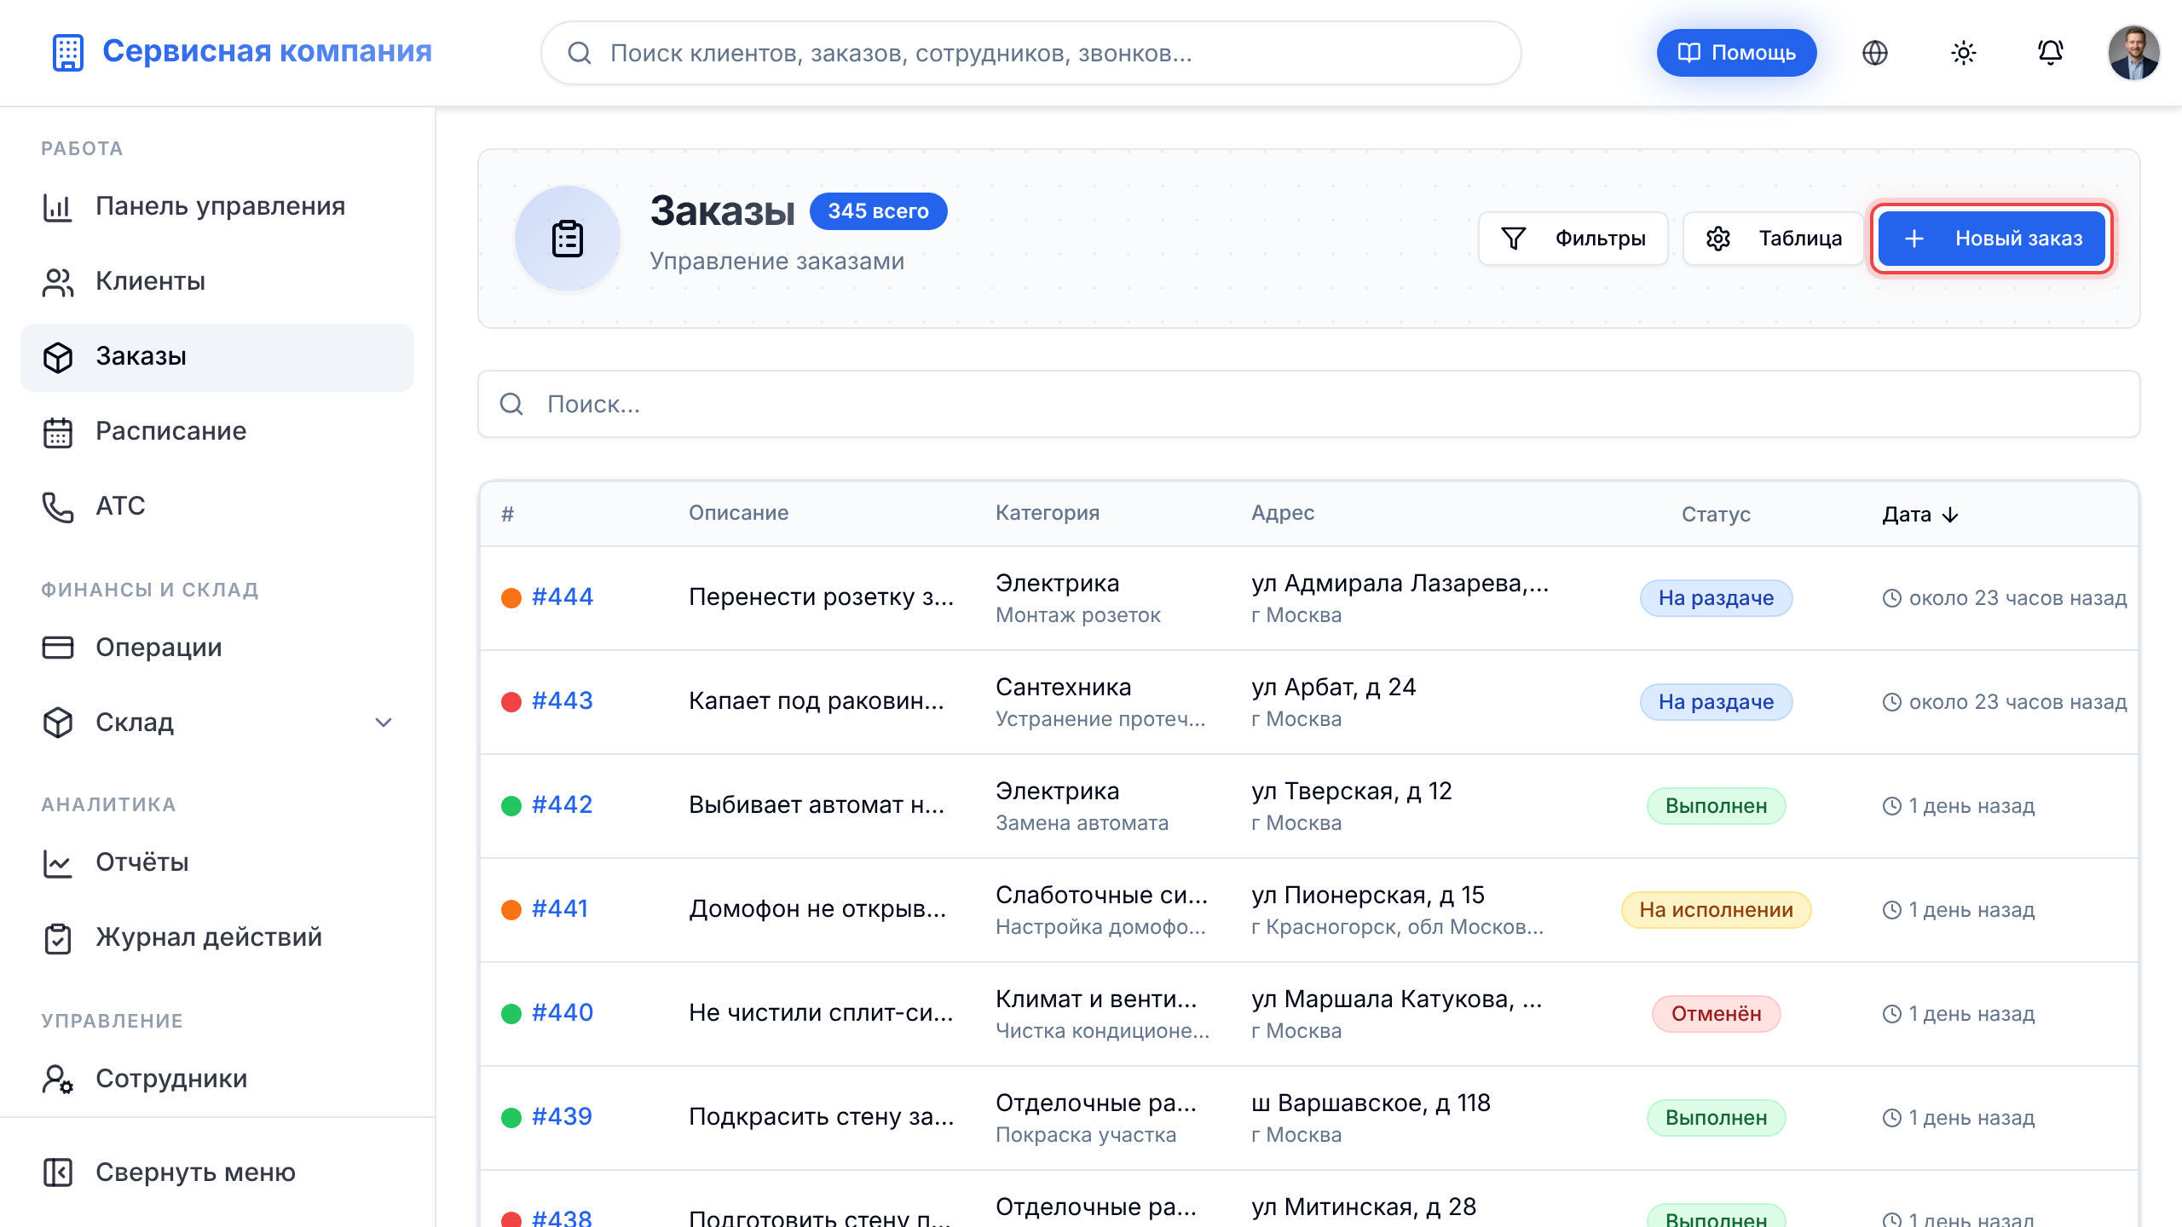Click address ул Тверская, д 12
2182x1227 pixels.
(x=1352, y=792)
